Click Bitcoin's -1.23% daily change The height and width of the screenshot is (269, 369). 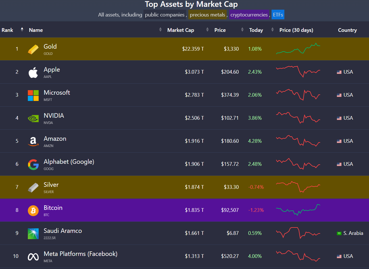256,210
